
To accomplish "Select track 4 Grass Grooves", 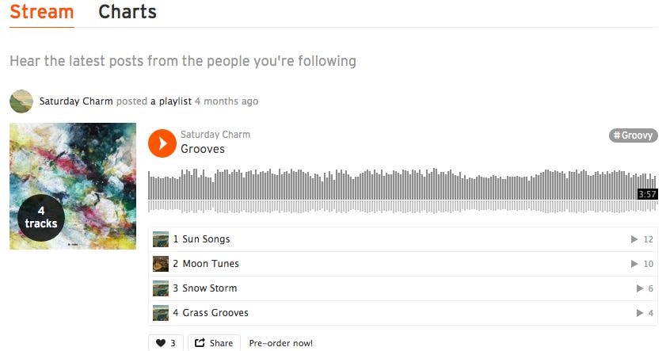I will click(x=215, y=313).
